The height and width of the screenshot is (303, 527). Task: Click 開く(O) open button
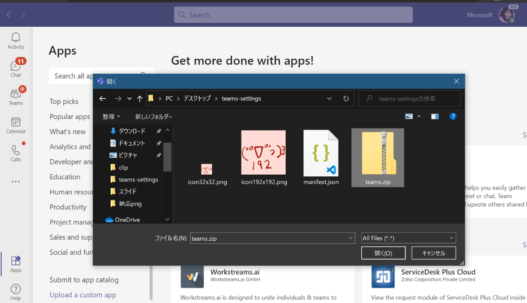(x=383, y=253)
